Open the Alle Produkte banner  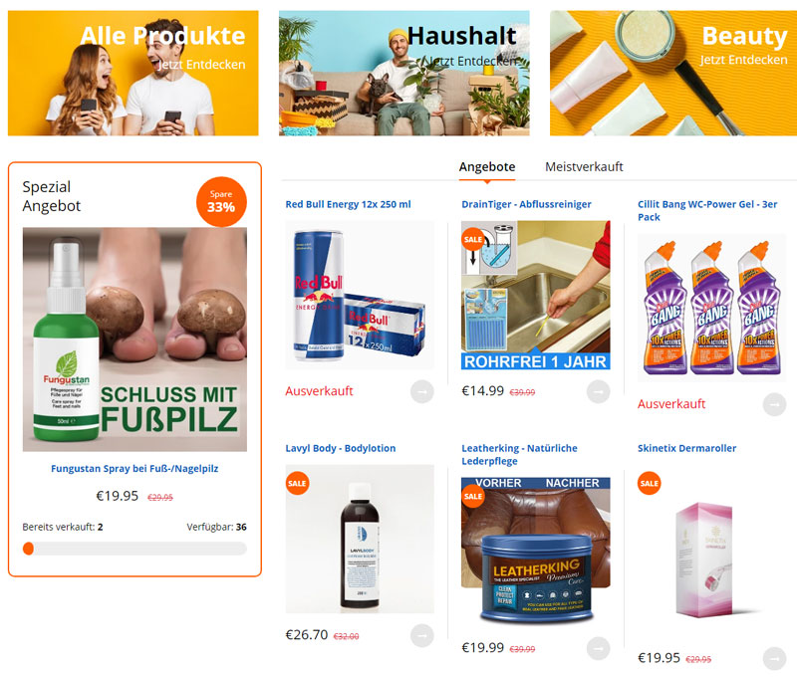133,73
